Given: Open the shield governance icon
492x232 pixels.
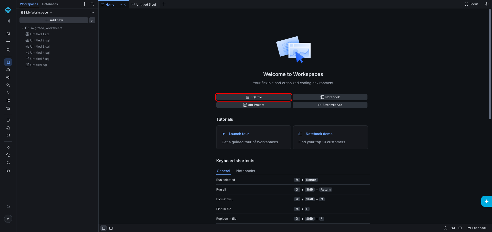Looking at the screenshot, I should (x=8, y=136).
